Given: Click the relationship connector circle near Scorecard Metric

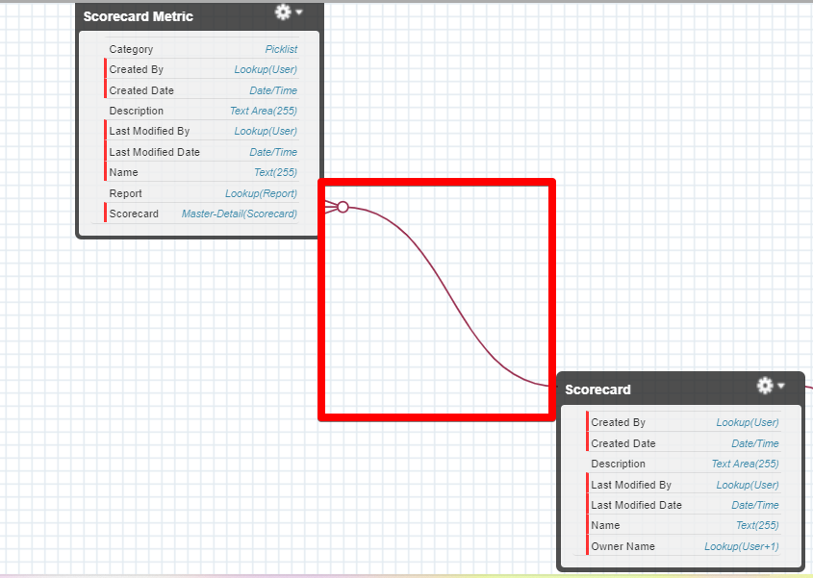Looking at the screenshot, I should coord(343,207).
